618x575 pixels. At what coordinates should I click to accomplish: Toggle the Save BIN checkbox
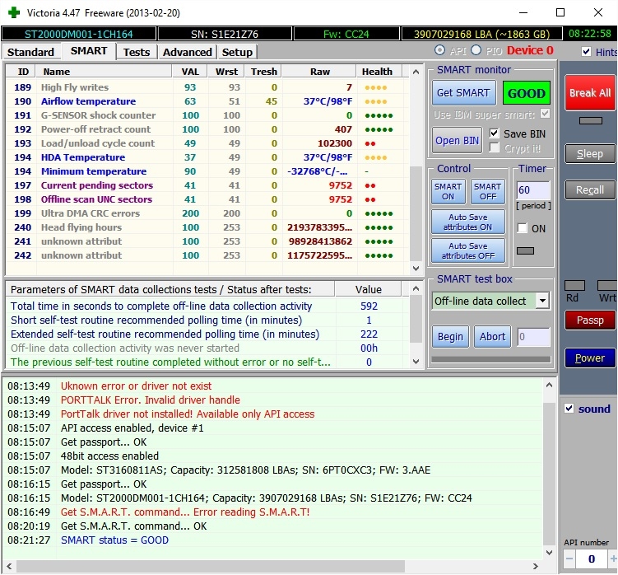[495, 133]
